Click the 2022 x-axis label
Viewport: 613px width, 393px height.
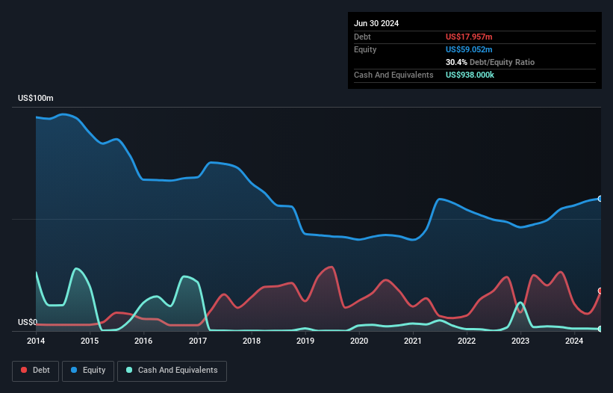point(467,341)
